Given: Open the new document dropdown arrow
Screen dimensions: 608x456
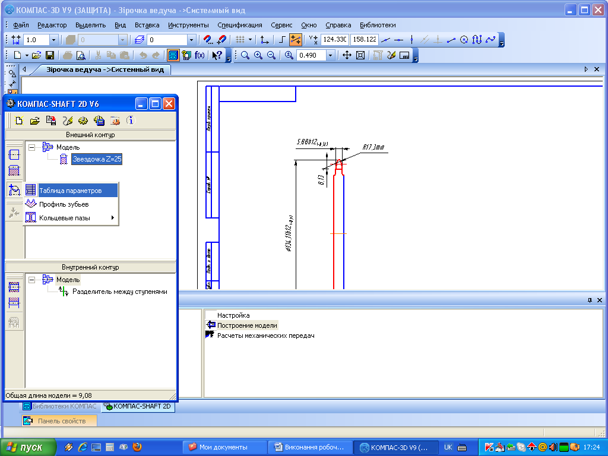Looking at the screenshot, I should tap(27, 55).
